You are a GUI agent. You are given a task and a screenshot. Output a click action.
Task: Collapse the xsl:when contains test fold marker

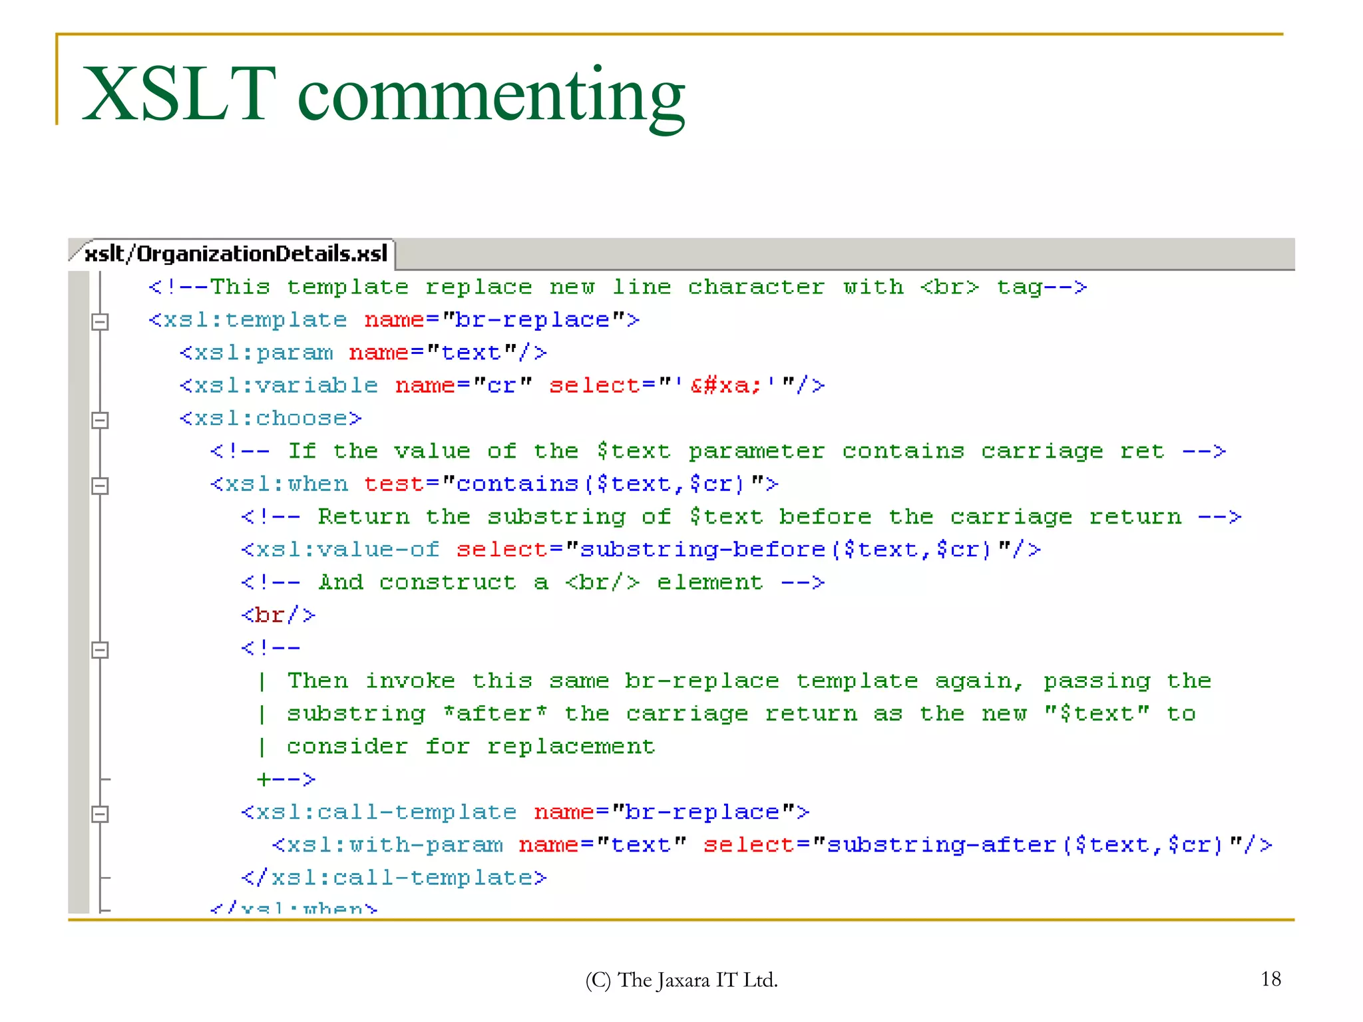tap(100, 486)
